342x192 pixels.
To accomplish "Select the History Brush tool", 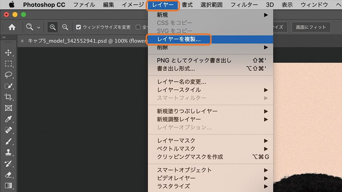I will pos(8,164).
